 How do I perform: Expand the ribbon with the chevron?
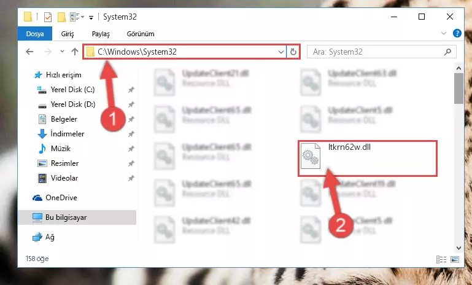tap(443, 33)
